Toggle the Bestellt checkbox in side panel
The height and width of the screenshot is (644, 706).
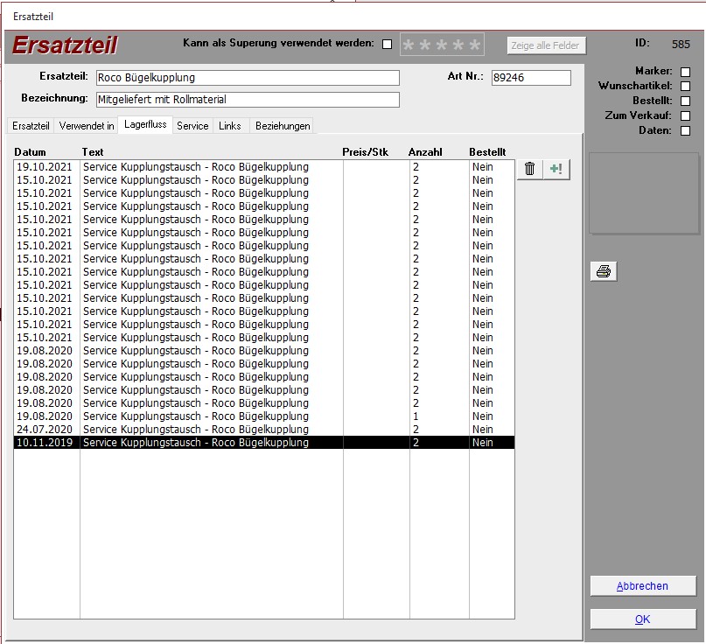(x=685, y=101)
